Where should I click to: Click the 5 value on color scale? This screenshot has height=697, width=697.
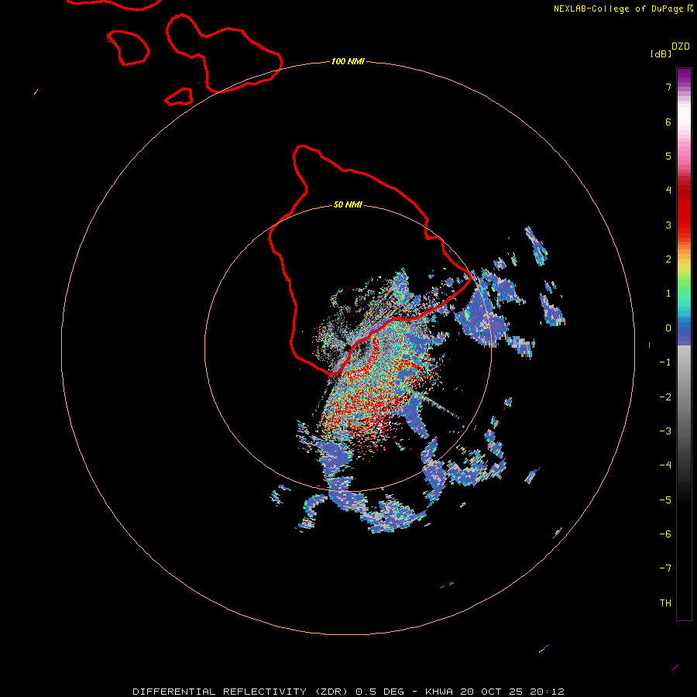[x=668, y=156]
